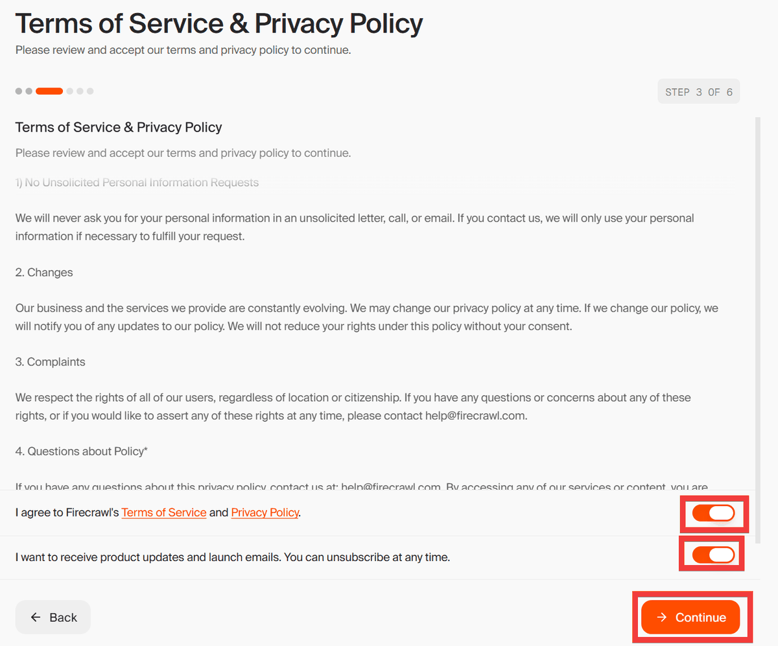
Task: Toggle the agree to Terms of Service switch
Action: 713,513
